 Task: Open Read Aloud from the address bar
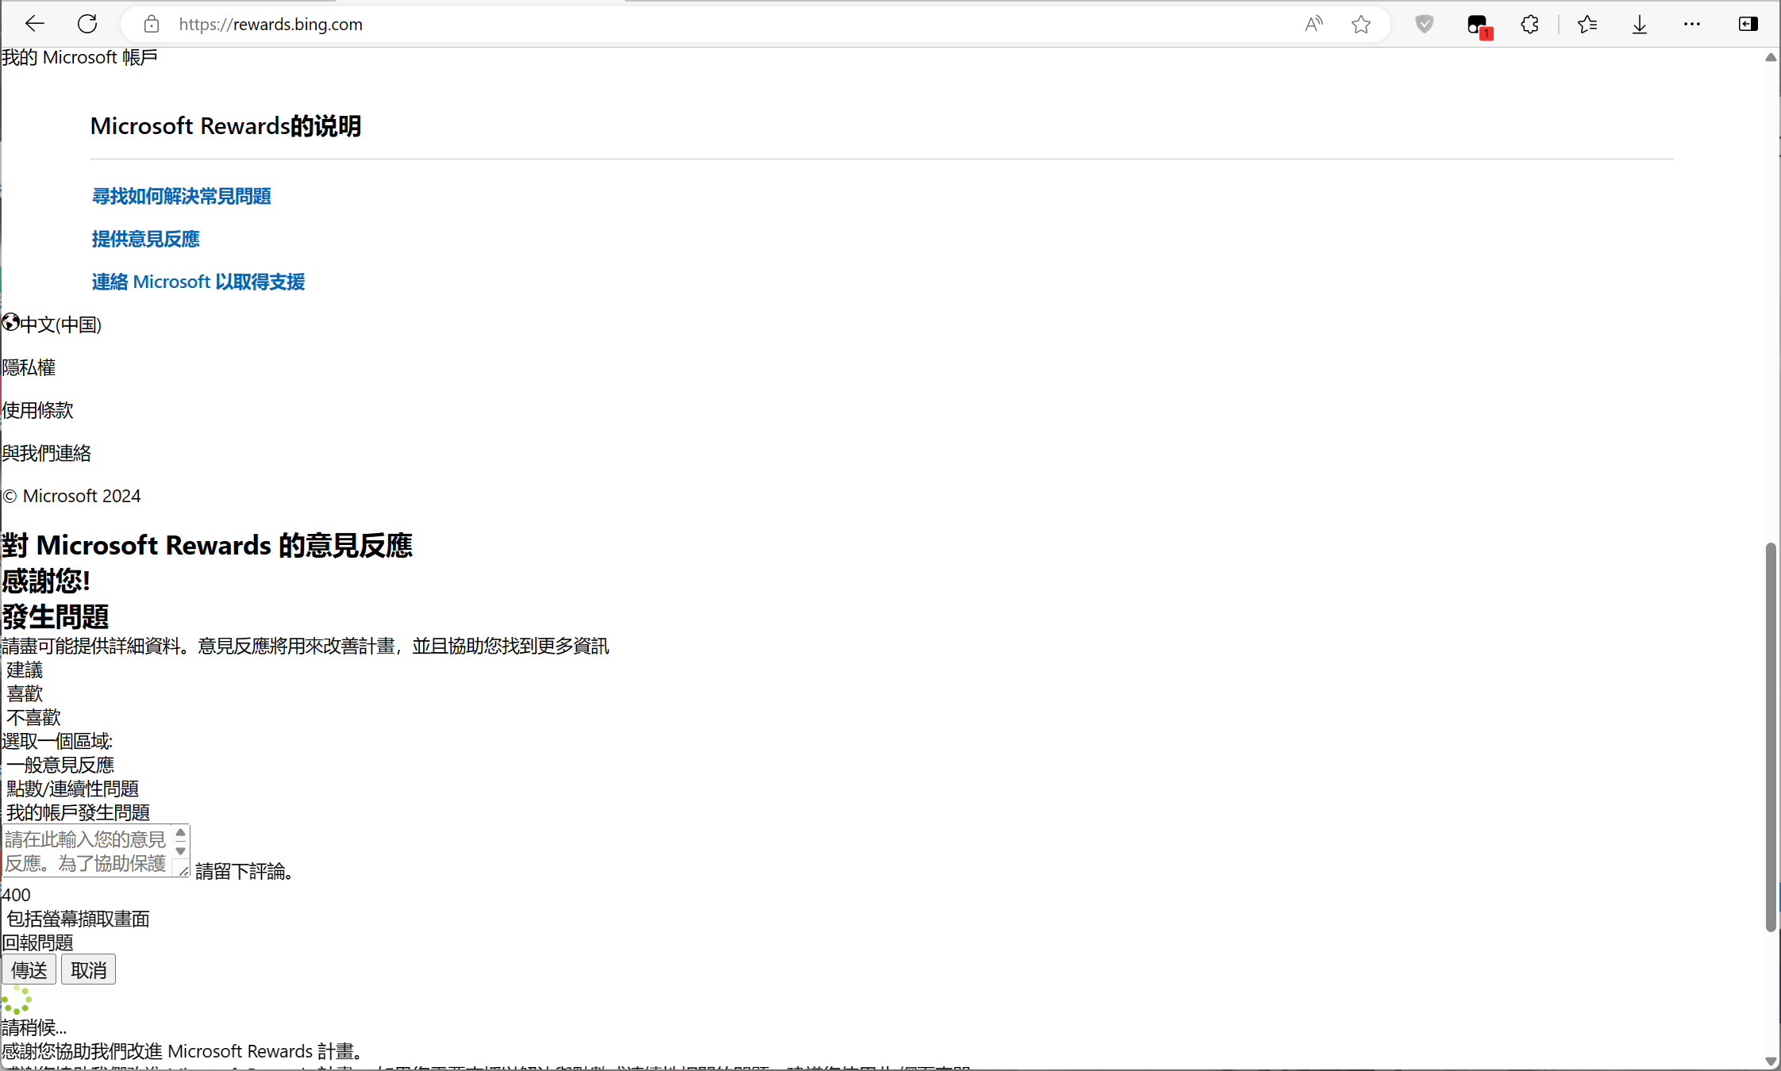pos(1314,24)
